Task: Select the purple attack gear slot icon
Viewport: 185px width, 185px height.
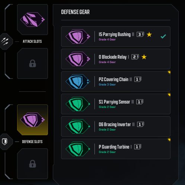Action: pos(32,20)
